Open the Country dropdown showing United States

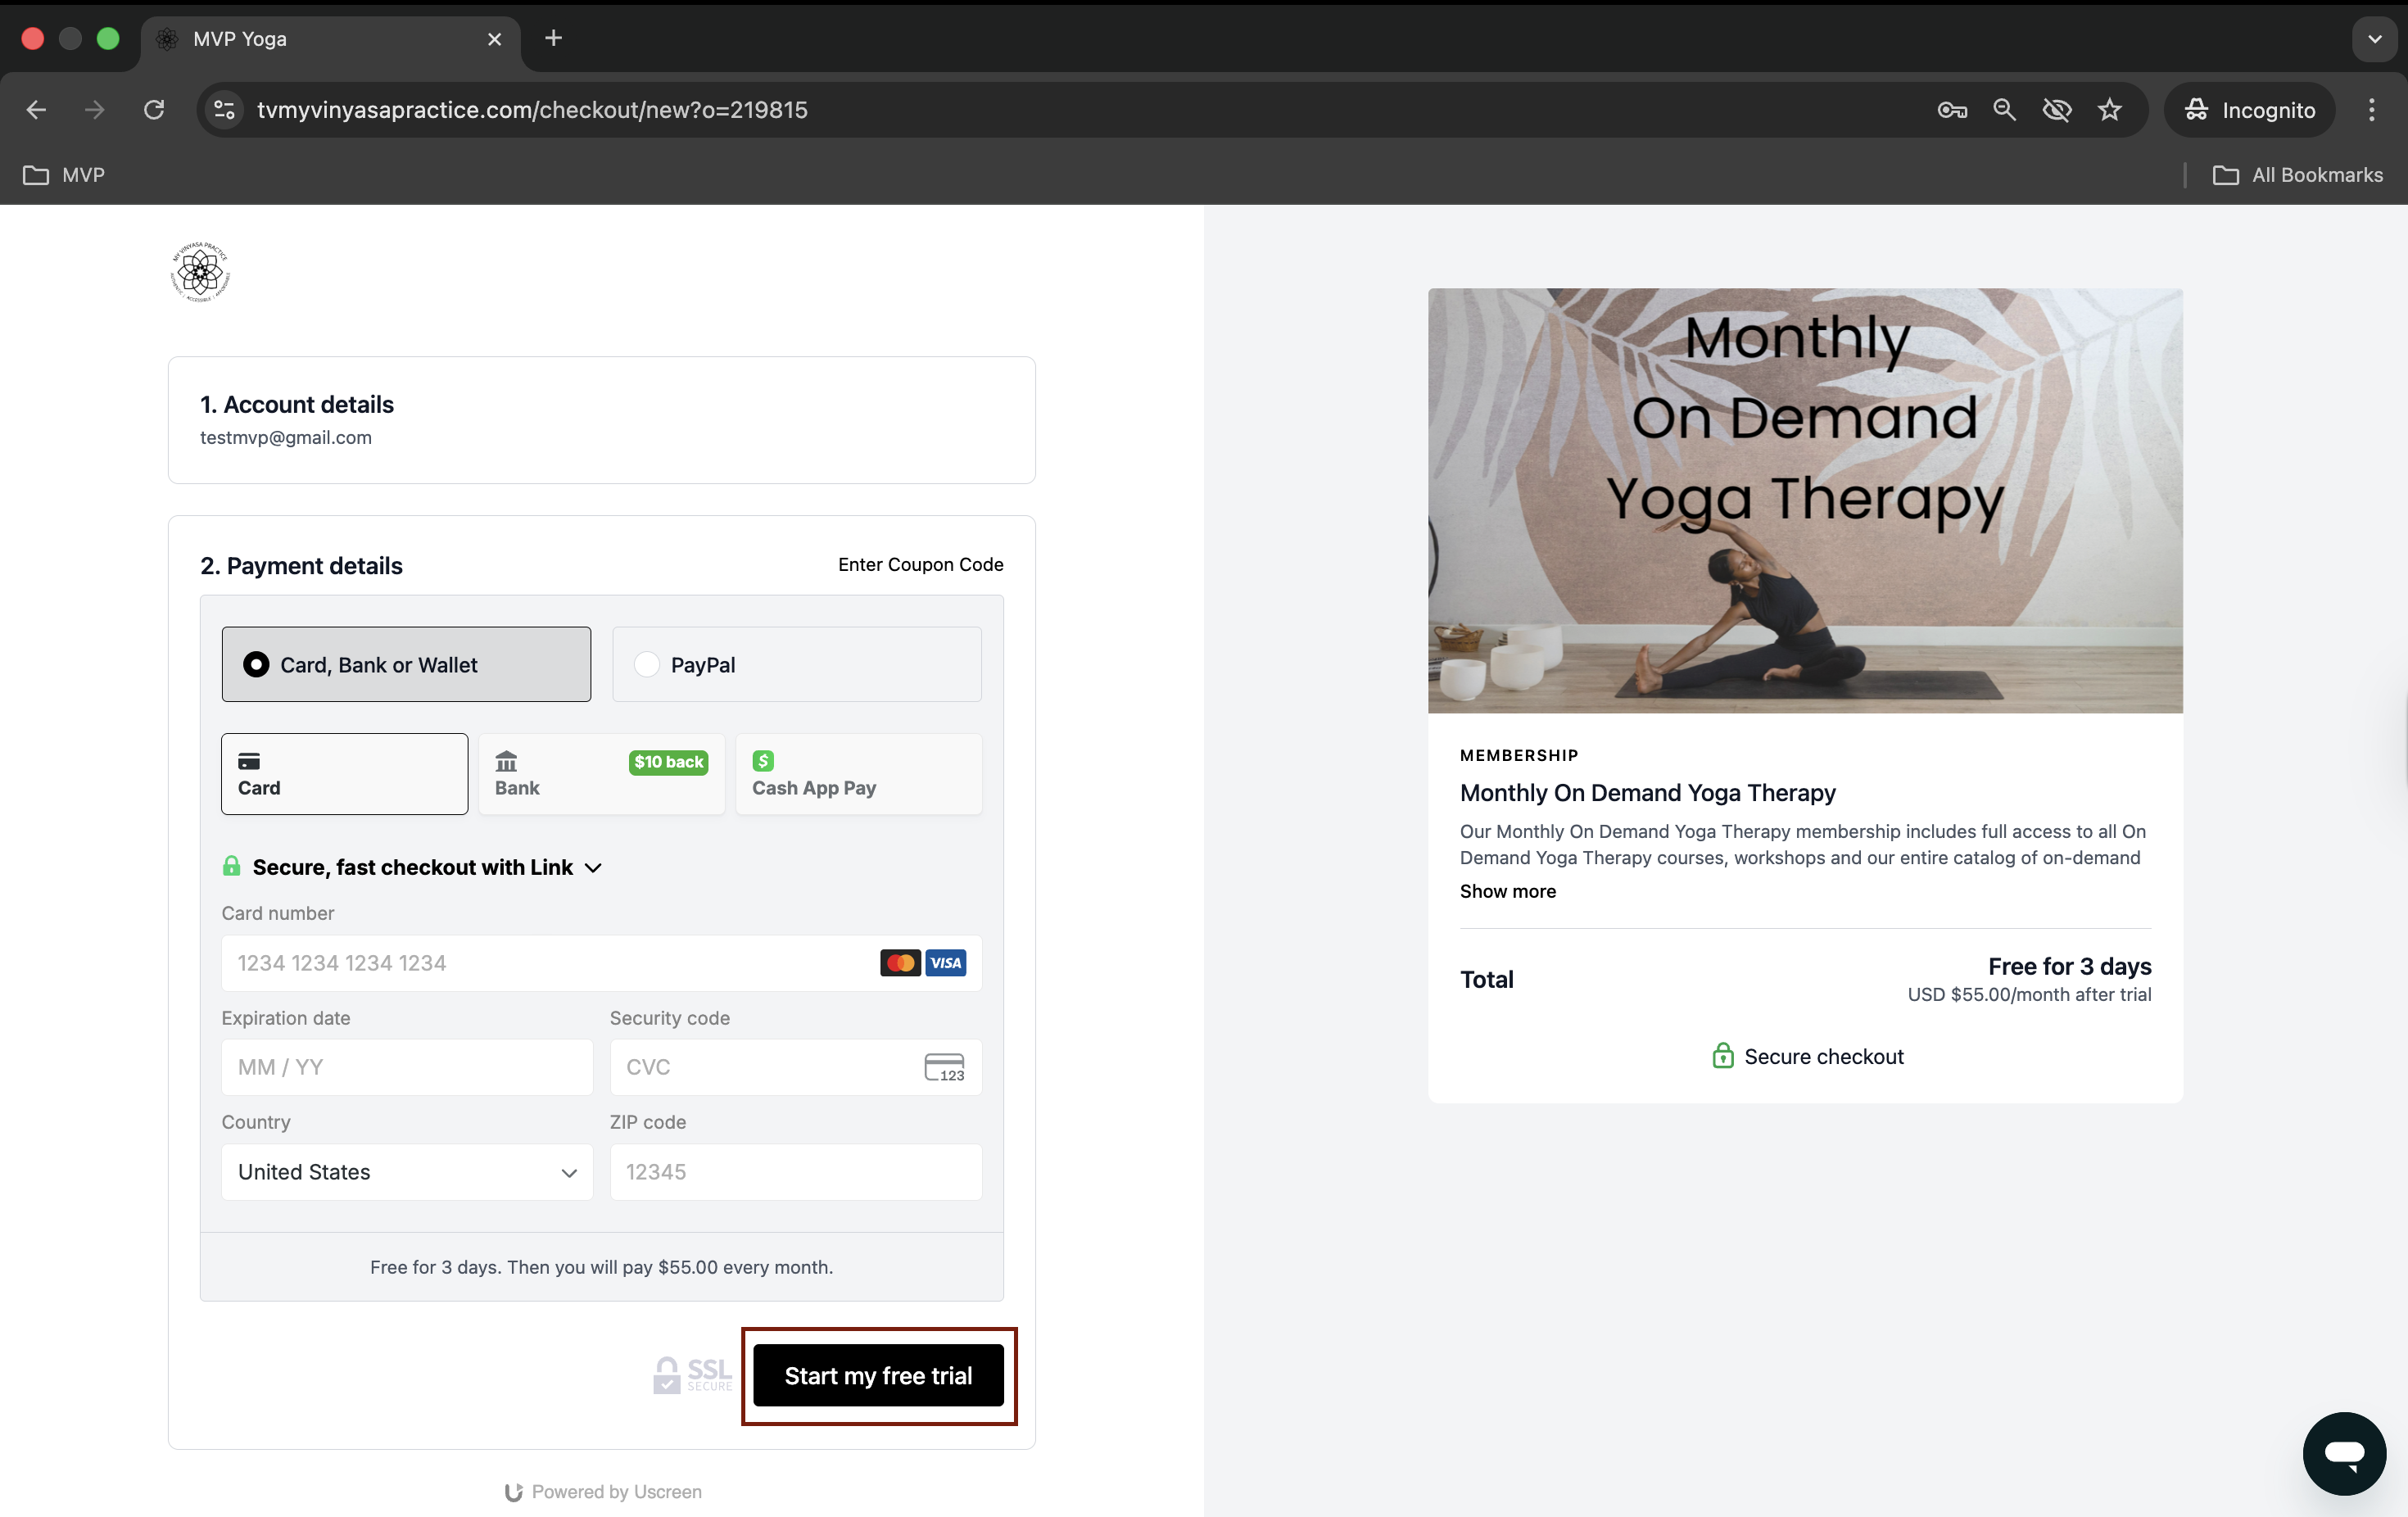point(407,1172)
